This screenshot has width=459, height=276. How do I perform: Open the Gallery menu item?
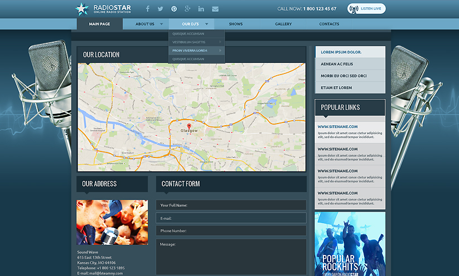point(283,24)
